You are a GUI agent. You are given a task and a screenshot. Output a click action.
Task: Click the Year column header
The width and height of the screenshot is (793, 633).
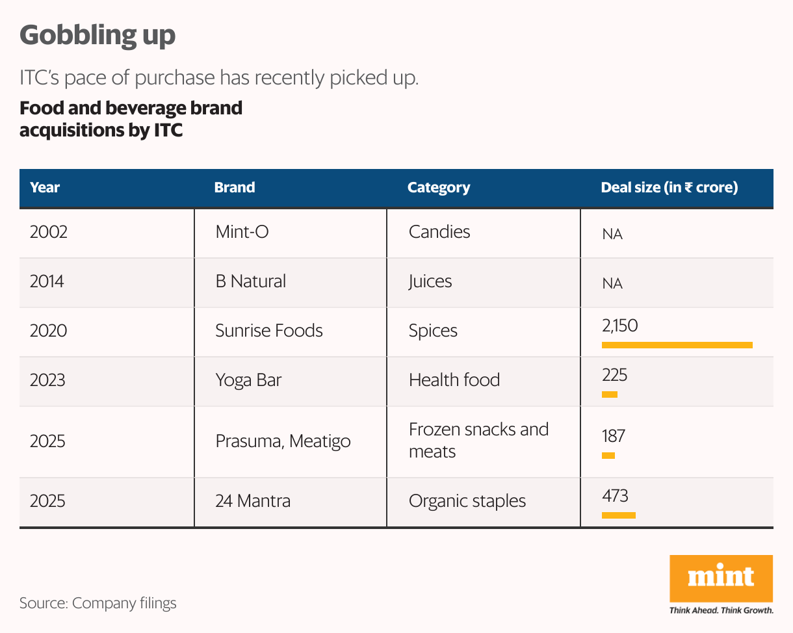pos(45,188)
